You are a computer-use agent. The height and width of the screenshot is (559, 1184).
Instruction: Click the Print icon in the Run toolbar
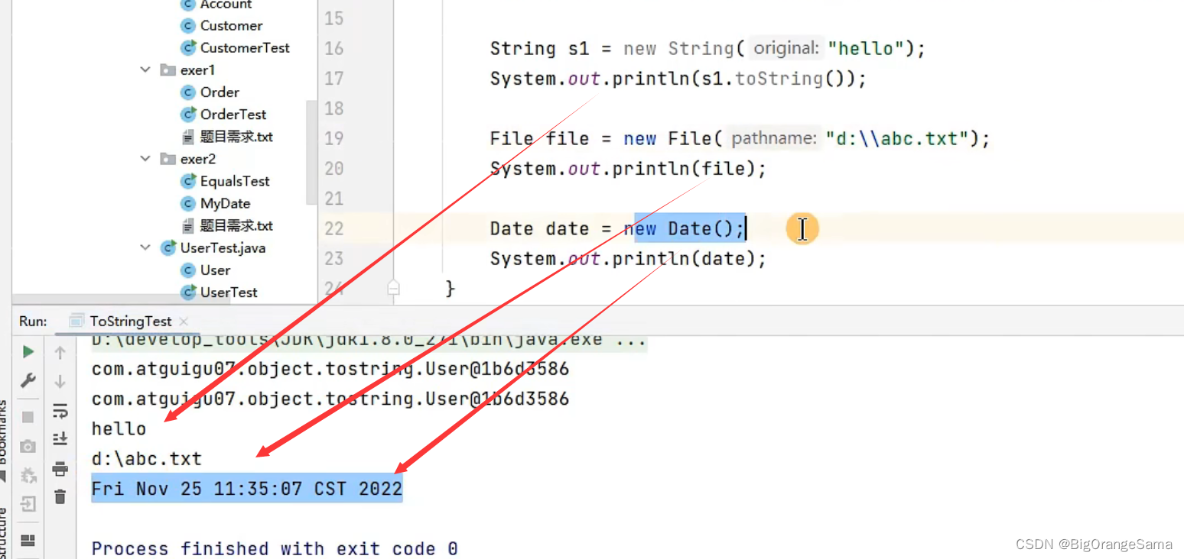click(x=60, y=468)
